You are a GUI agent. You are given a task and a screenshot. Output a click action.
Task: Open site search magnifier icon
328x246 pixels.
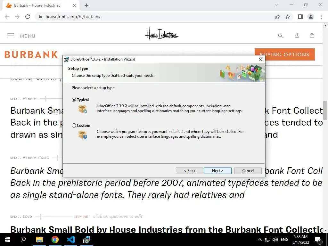tap(281, 36)
